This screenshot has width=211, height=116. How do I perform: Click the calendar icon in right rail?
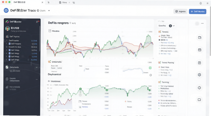click(199, 63)
